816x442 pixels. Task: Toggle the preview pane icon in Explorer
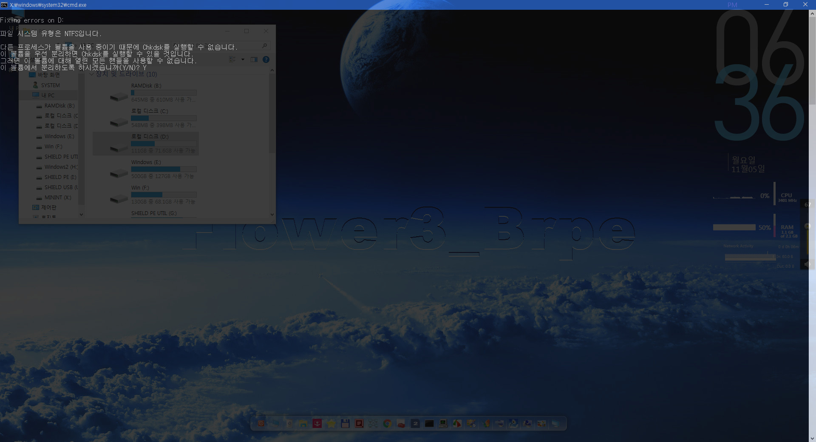coord(254,59)
